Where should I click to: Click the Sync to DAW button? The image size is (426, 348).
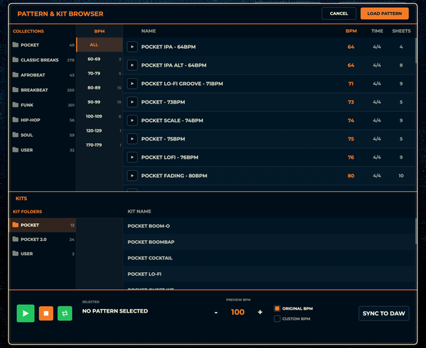[383, 313]
